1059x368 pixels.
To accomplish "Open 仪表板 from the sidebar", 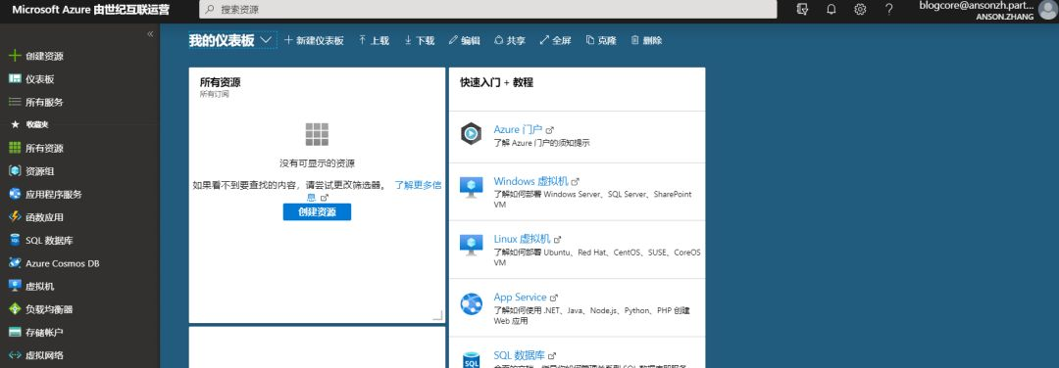I will (40, 79).
